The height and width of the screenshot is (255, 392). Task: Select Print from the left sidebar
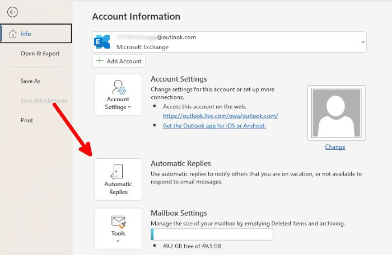pyautogui.click(x=27, y=120)
